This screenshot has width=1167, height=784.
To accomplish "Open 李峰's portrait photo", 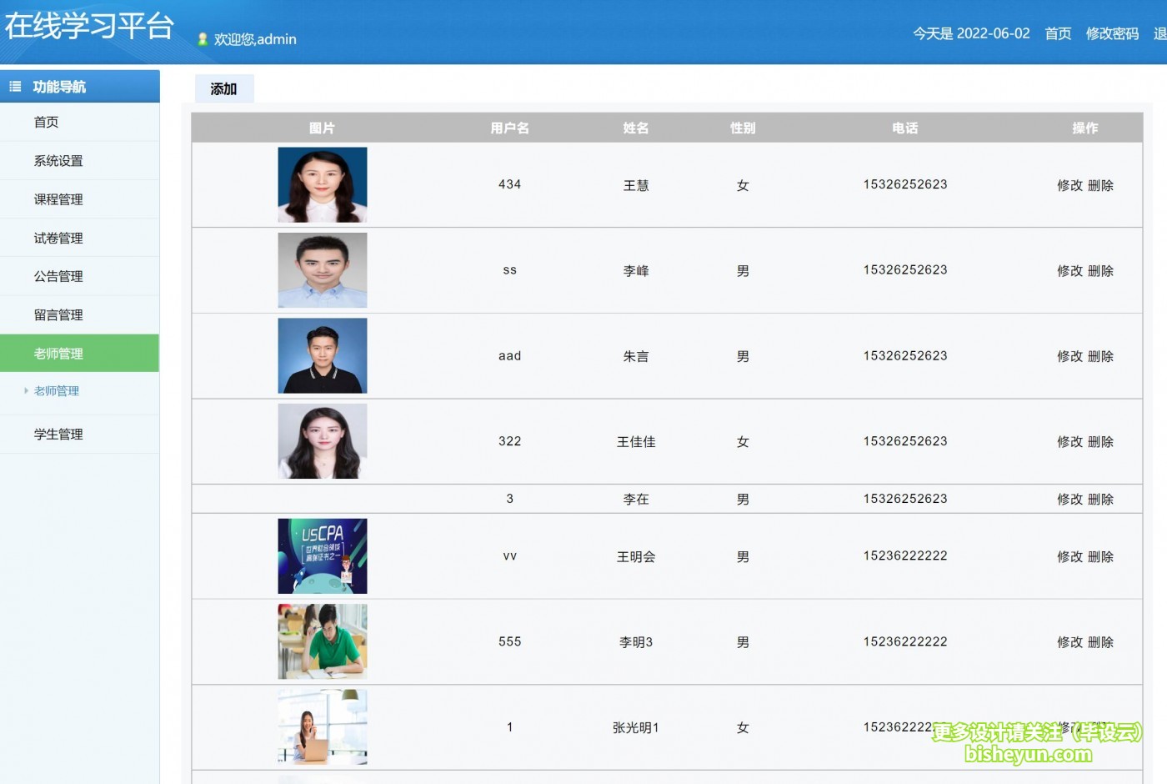I will [323, 270].
